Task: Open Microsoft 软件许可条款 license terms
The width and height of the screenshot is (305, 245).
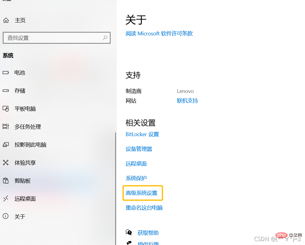Action: pos(159,33)
